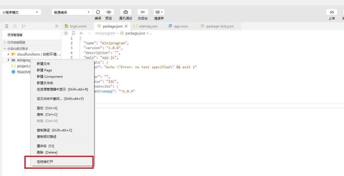344x176 pixels.
Task: Click the "version": "1.0.0" code line
Action: (103, 48)
